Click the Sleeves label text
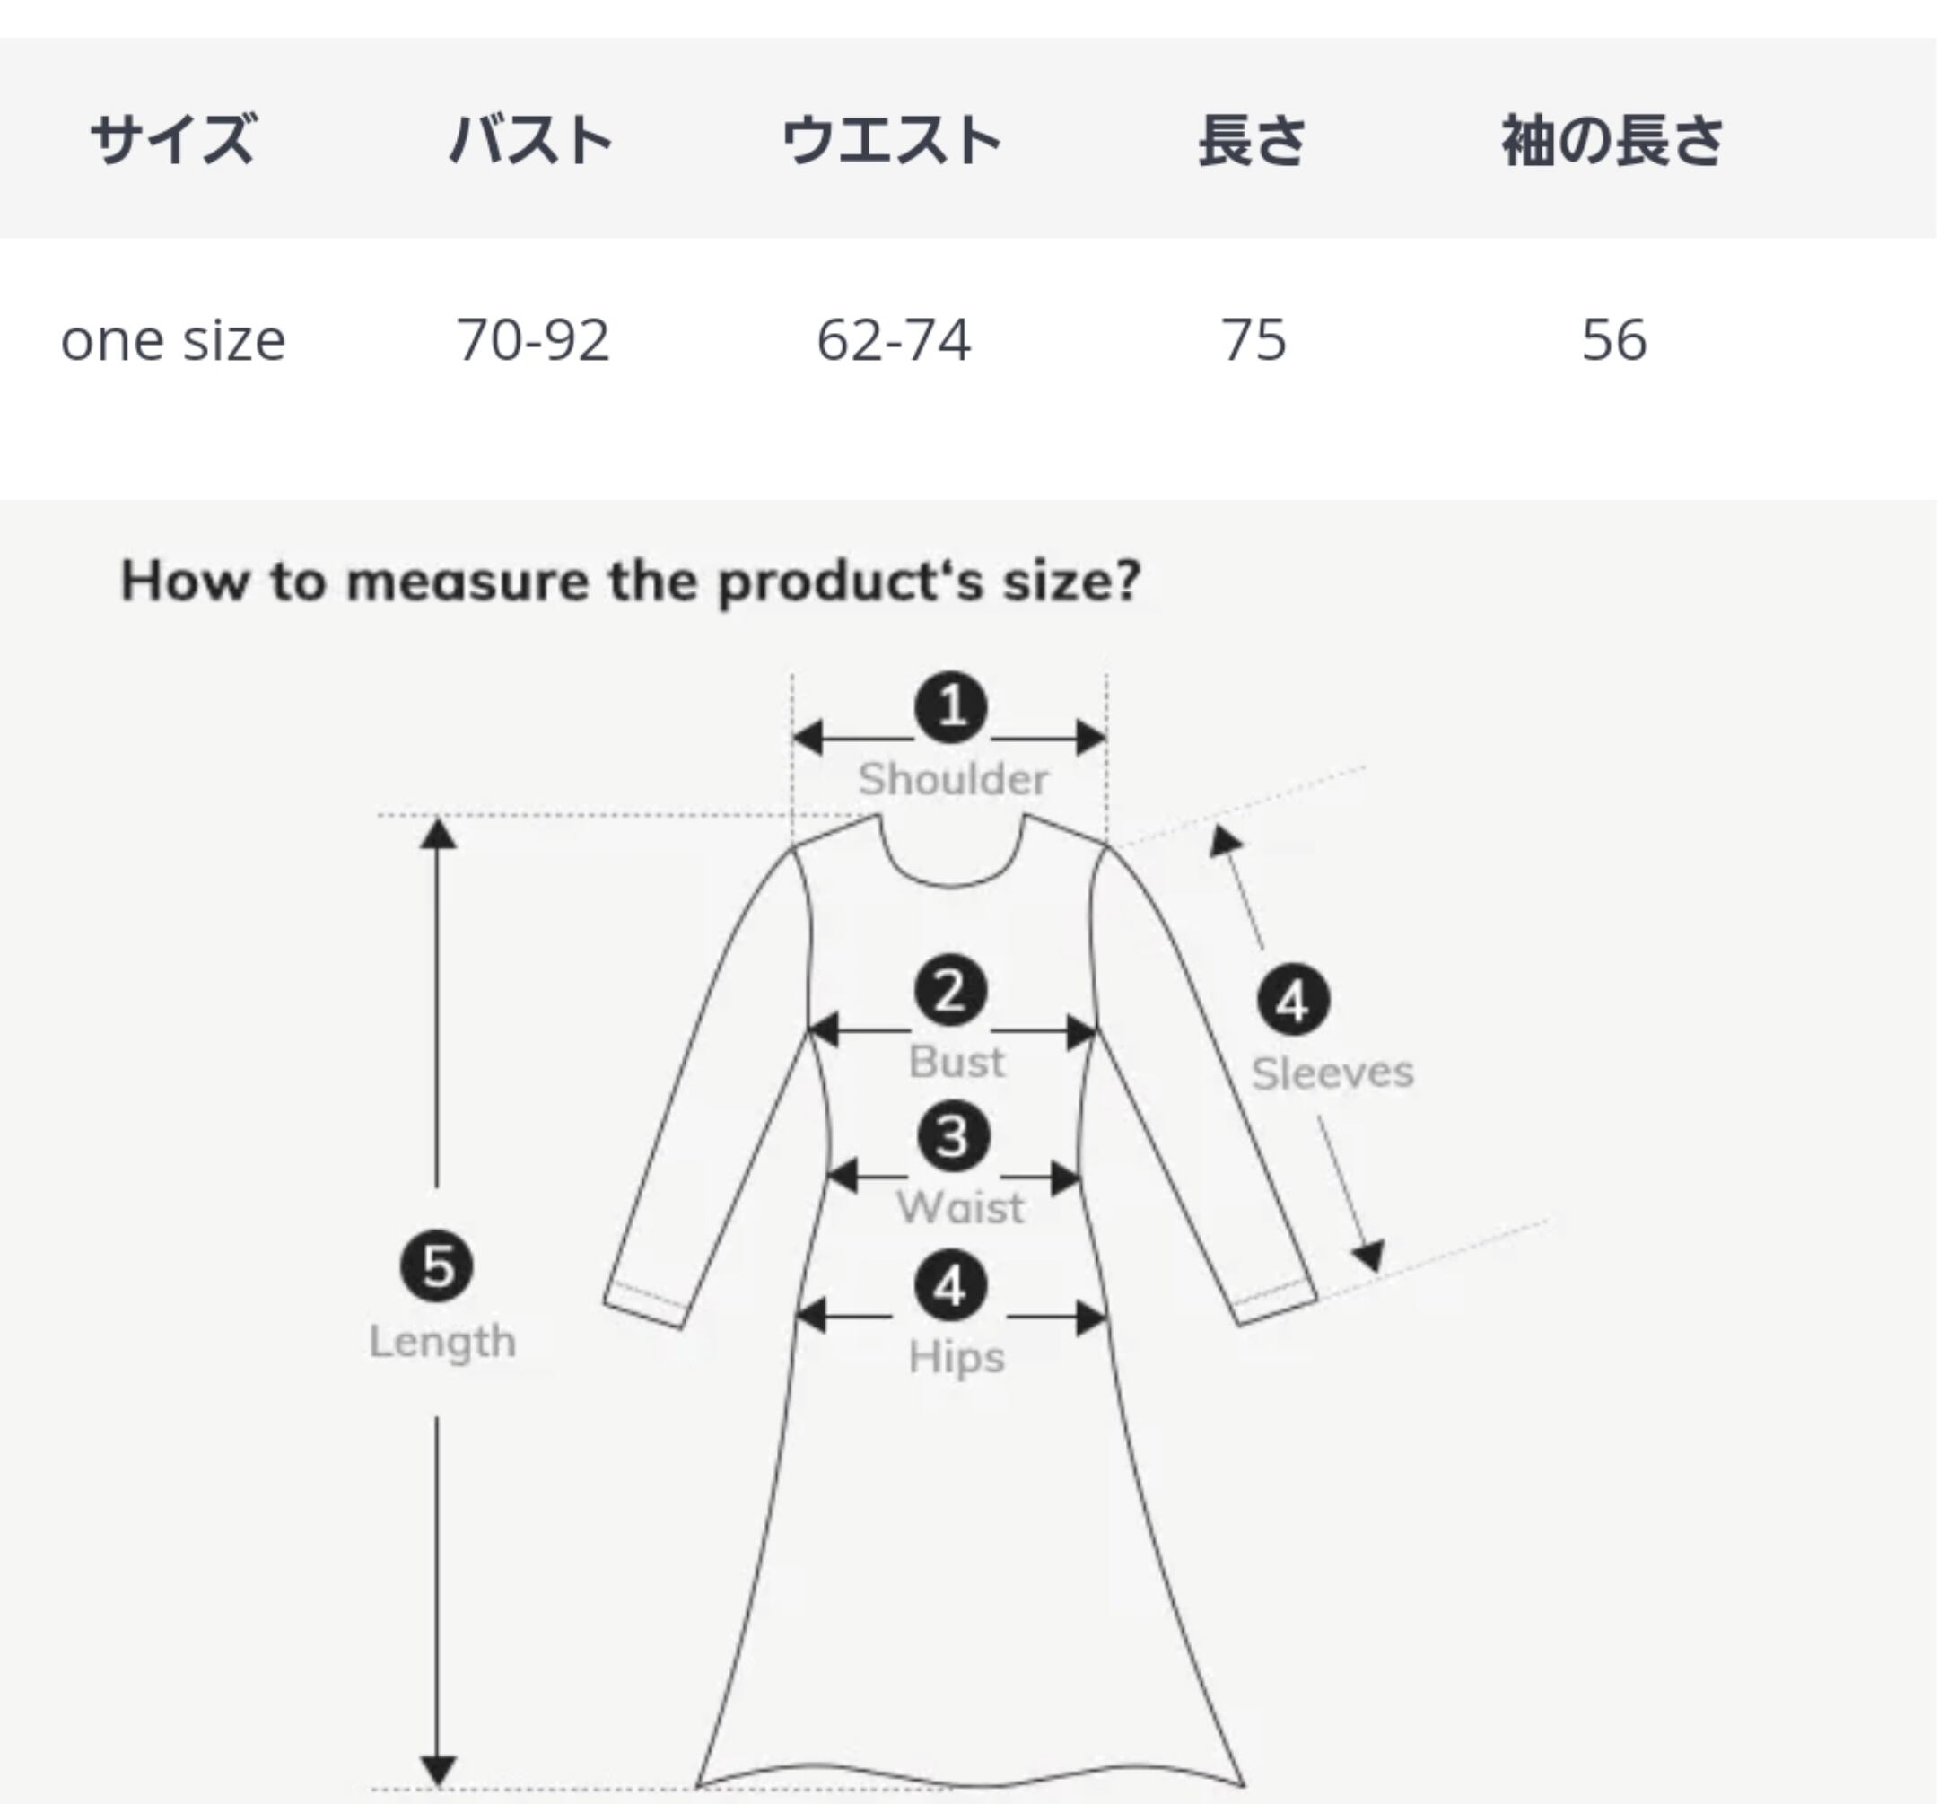 (1332, 1073)
